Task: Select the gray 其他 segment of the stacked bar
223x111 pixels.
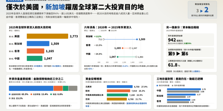Action: click(73, 88)
